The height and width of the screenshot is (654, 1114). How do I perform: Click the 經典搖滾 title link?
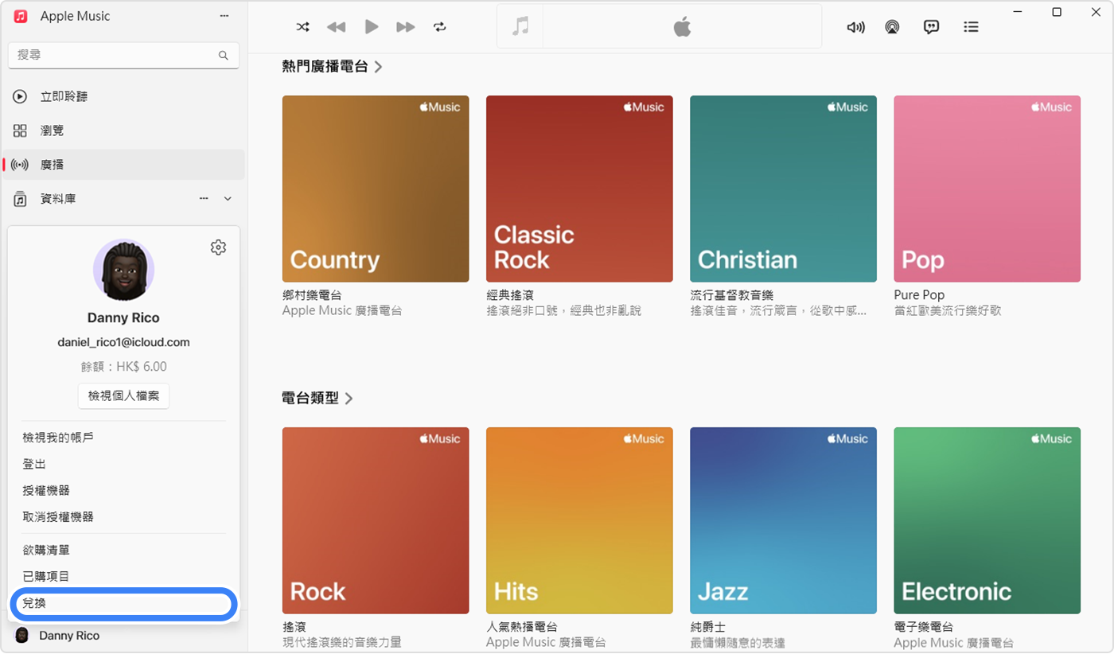tap(509, 295)
